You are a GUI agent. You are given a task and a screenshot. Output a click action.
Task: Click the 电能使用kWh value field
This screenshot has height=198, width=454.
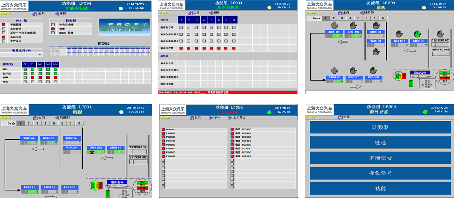(22, 55)
